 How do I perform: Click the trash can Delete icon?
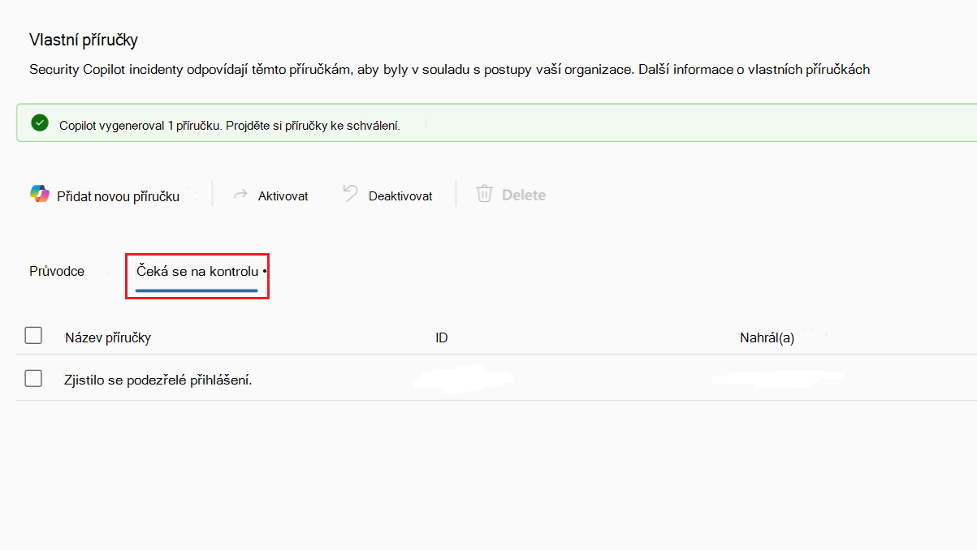(485, 194)
